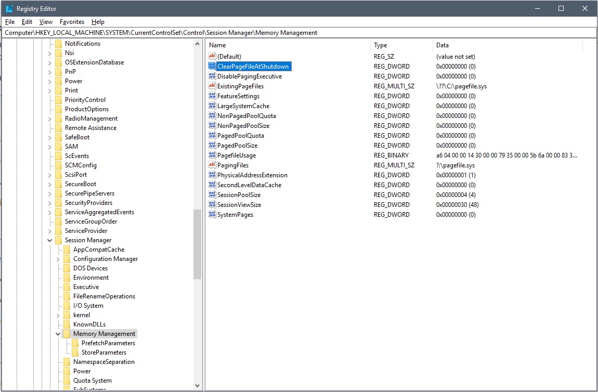Click the Registry Editor app icon in title bar

(9, 8)
